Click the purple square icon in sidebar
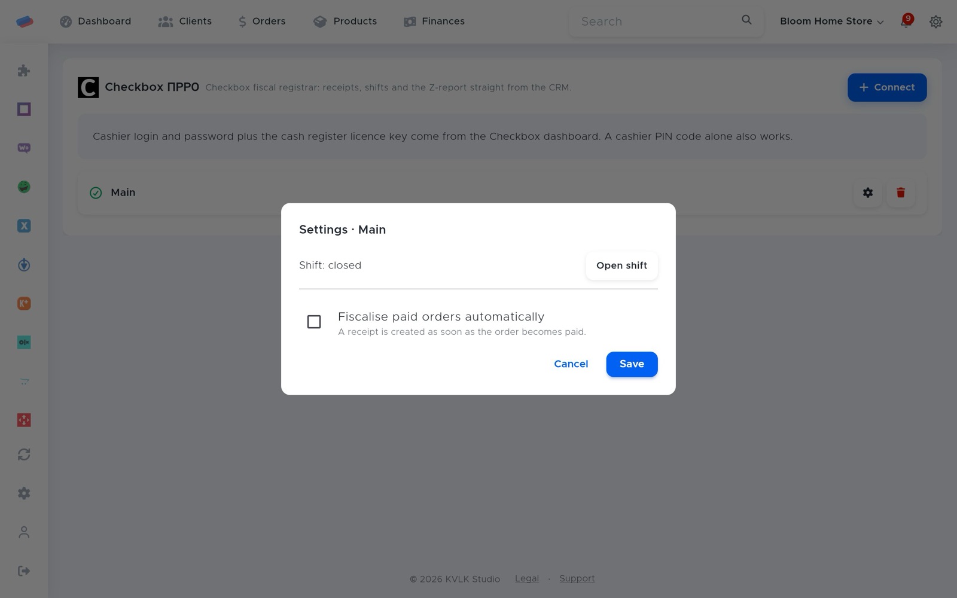 click(24, 109)
